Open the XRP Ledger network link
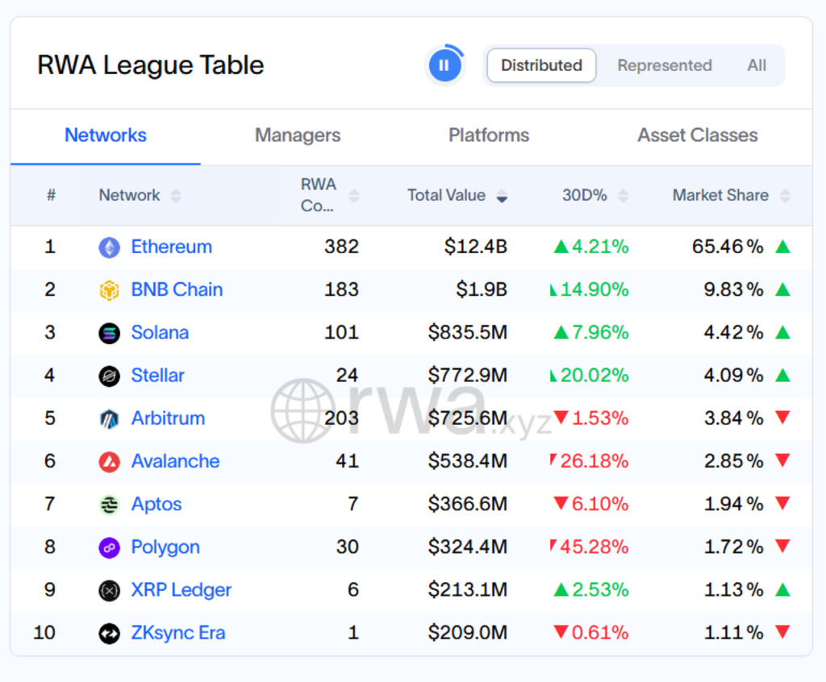This screenshot has width=826, height=682. [181, 590]
